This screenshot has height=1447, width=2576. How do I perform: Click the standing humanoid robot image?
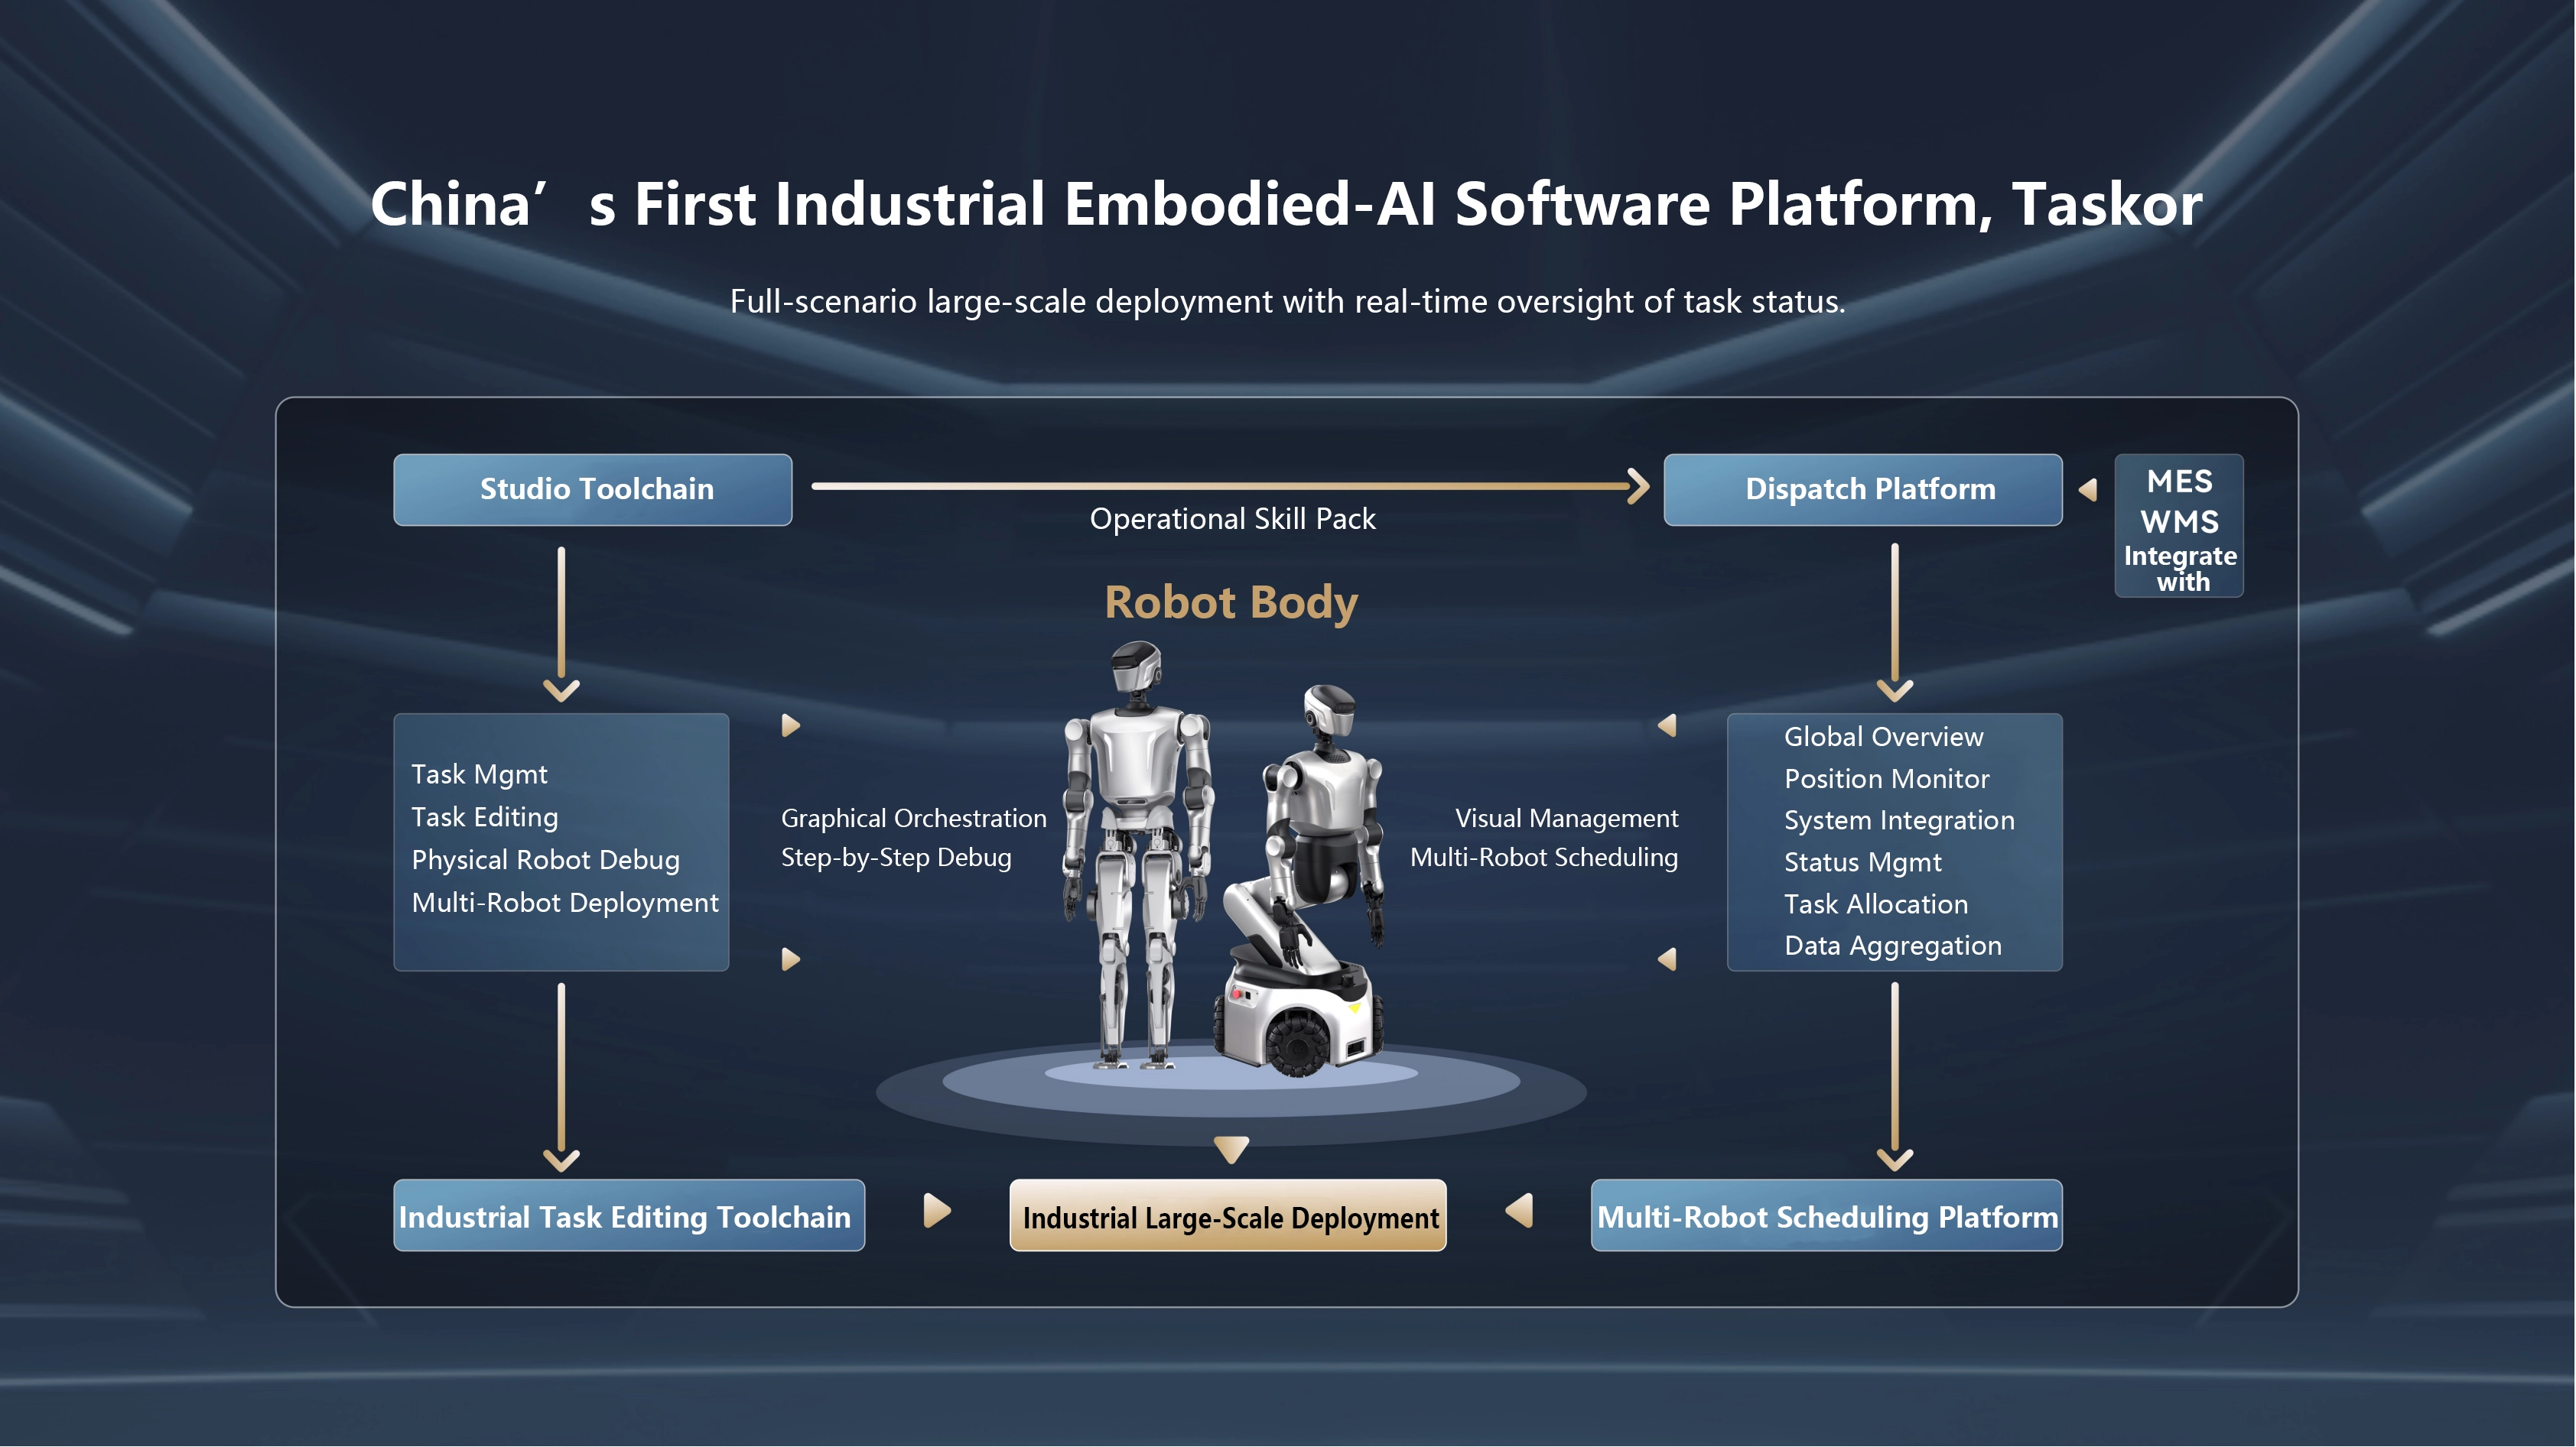[1139, 855]
